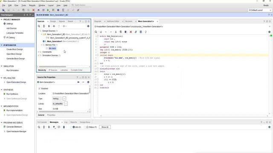Toggle the Status messages checkbox
Image resolution: width=273 pixels, height=153 pixels.
pos(85,127)
